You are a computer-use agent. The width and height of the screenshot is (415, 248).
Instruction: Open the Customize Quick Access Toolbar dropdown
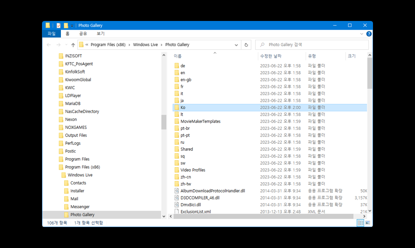click(72, 26)
